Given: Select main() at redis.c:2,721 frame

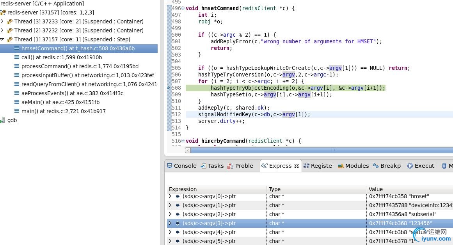Looking at the screenshot, I should pyautogui.click(x=63, y=111).
